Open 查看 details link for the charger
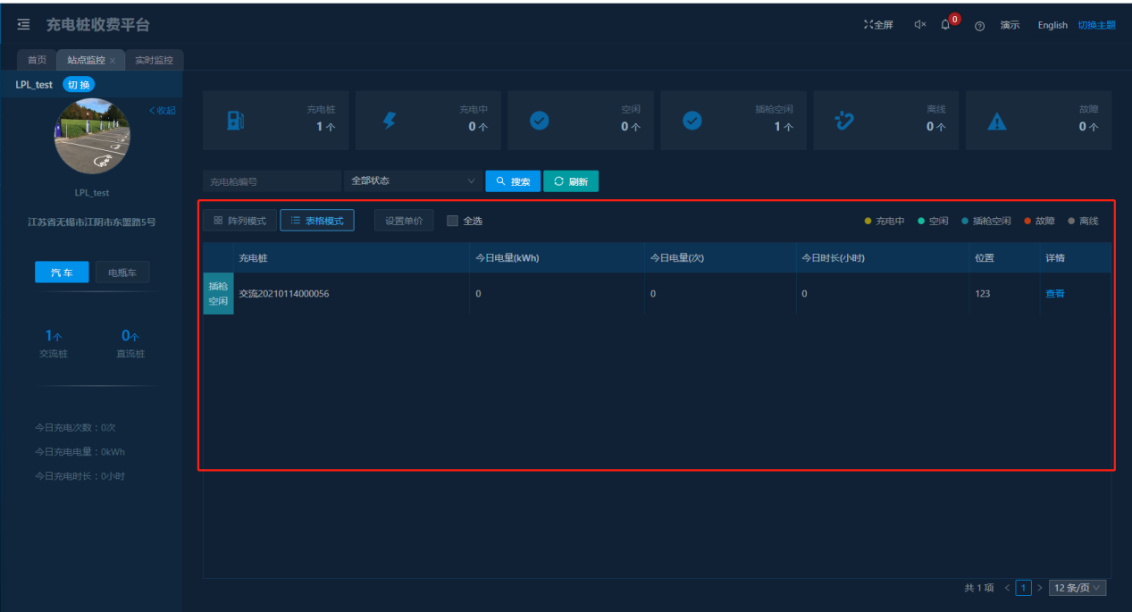 click(1054, 294)
